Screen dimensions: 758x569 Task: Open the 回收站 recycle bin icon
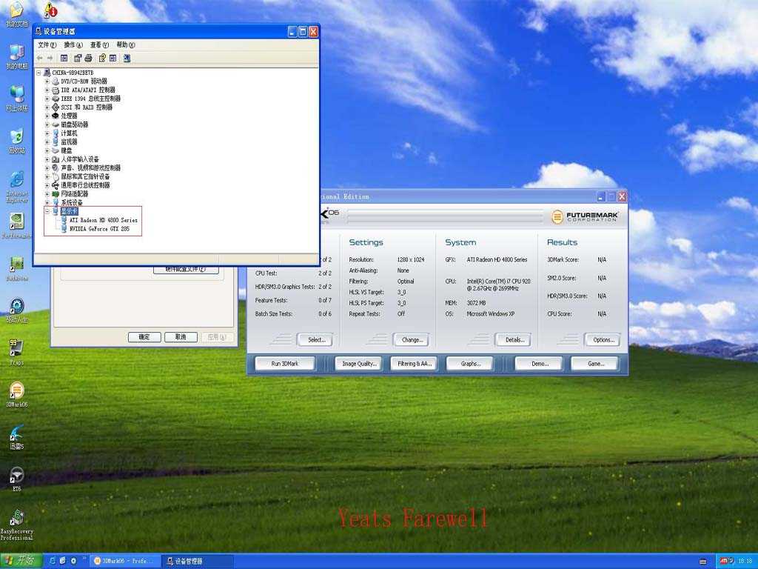click(x=17, y=141)
